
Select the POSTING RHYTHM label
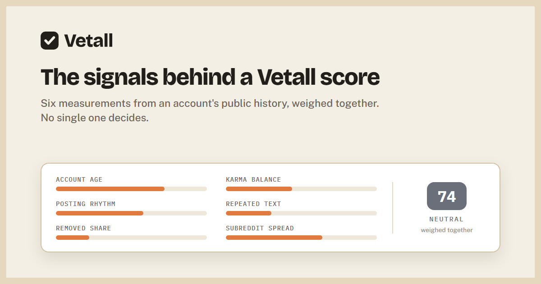86,204
